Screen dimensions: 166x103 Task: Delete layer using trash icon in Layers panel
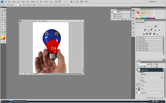tap(162, 98)
